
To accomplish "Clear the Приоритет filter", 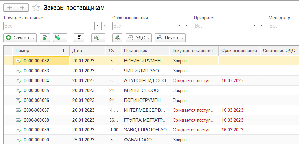I will point(262,26).
